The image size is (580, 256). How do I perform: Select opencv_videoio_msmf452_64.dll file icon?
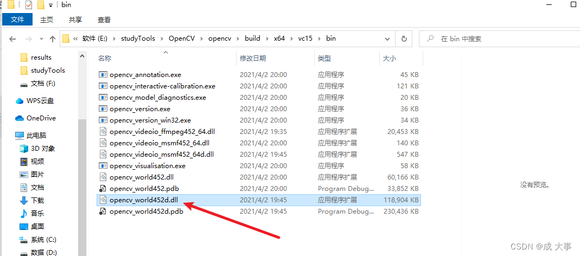click(103, 143)
